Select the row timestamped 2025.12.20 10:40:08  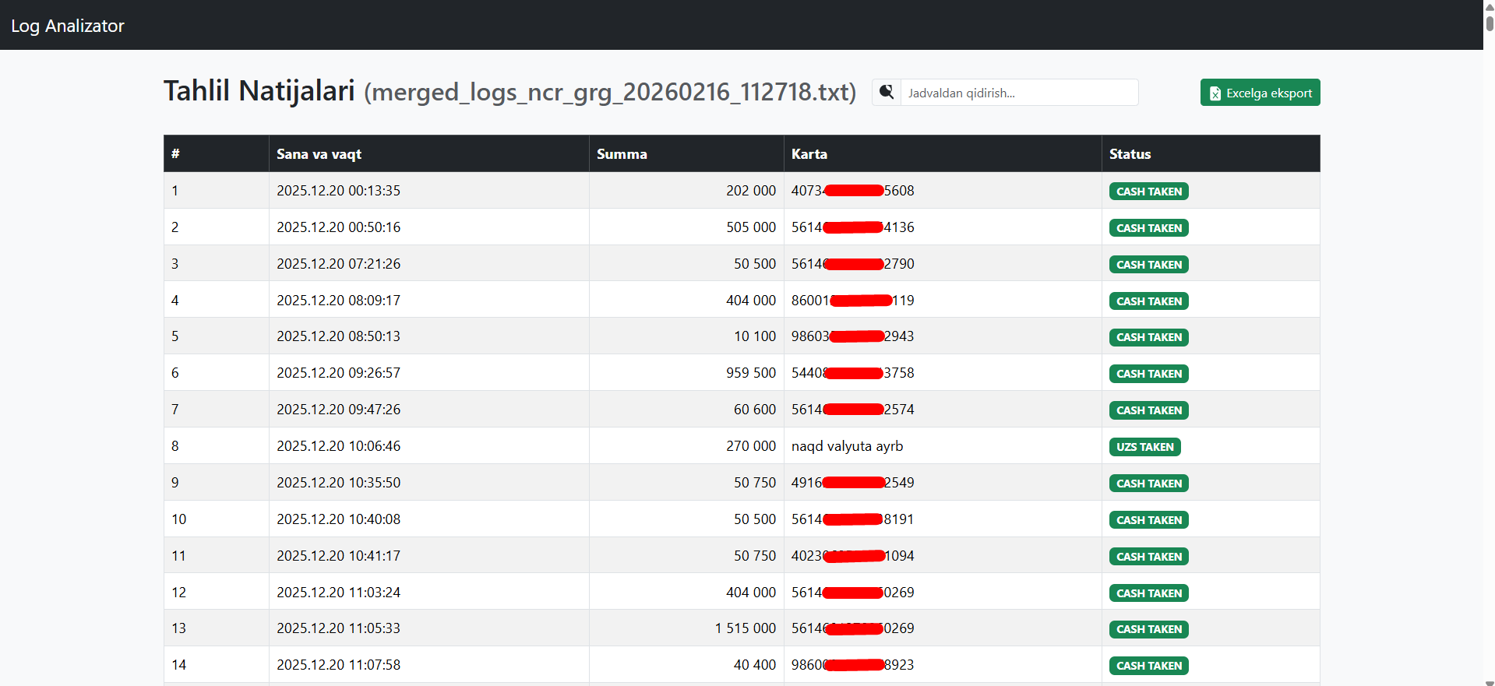[x=338, y=519]
